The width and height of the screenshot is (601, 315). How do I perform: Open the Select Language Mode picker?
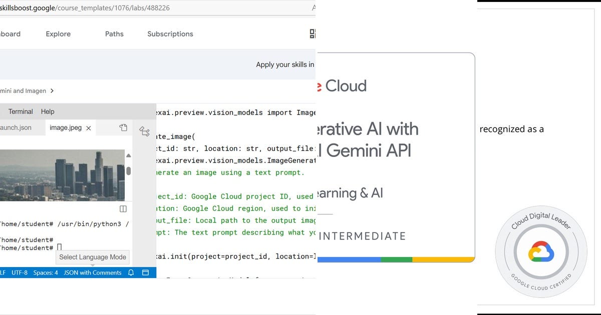coord(92,257)
